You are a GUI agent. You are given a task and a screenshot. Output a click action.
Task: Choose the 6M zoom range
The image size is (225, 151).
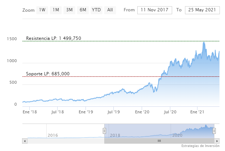point(83,10)
